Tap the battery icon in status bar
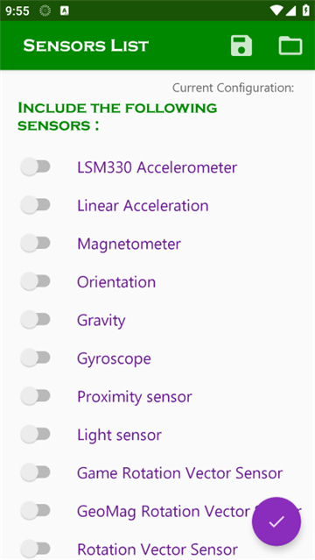315x560 pixels. click(x=306, y=11)
